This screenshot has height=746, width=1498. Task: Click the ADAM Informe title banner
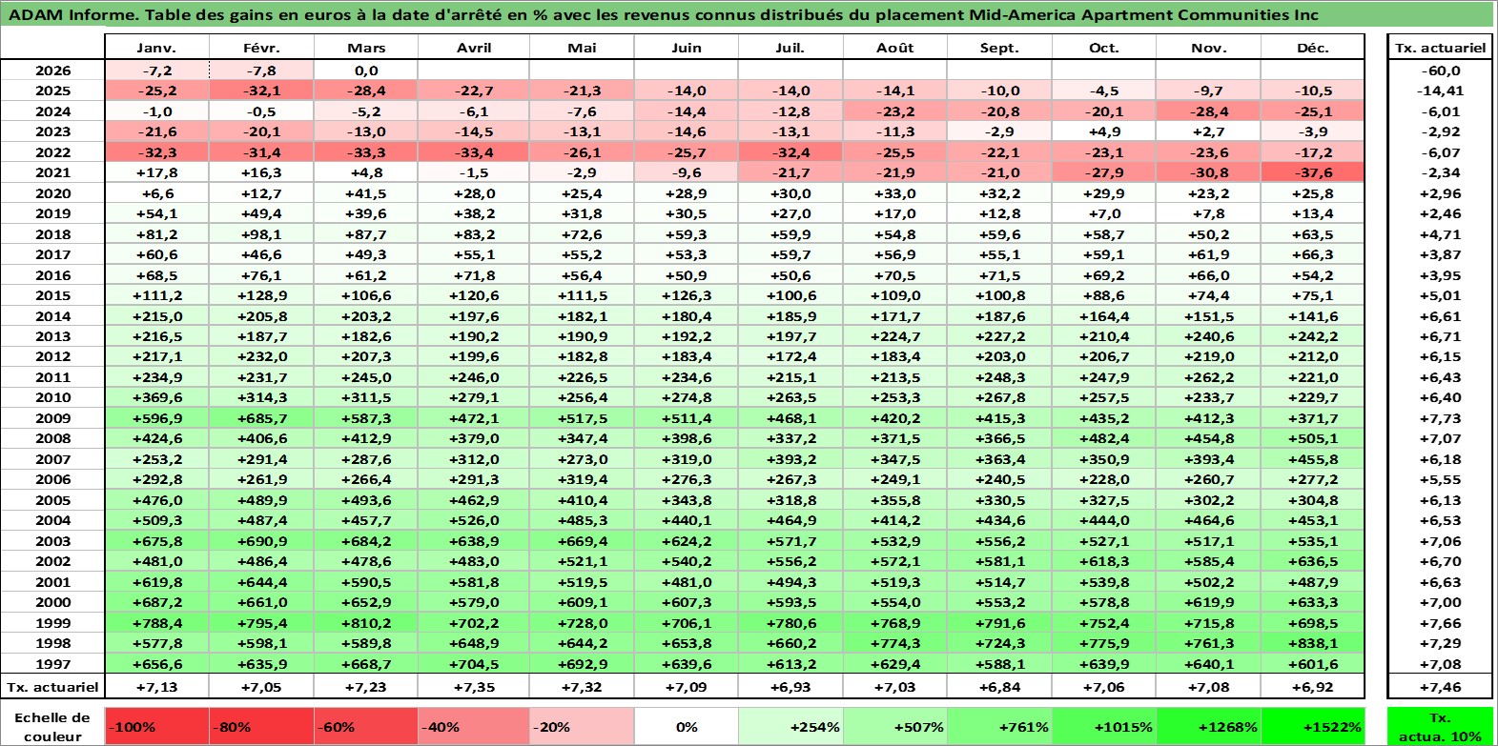pos(748,14)
